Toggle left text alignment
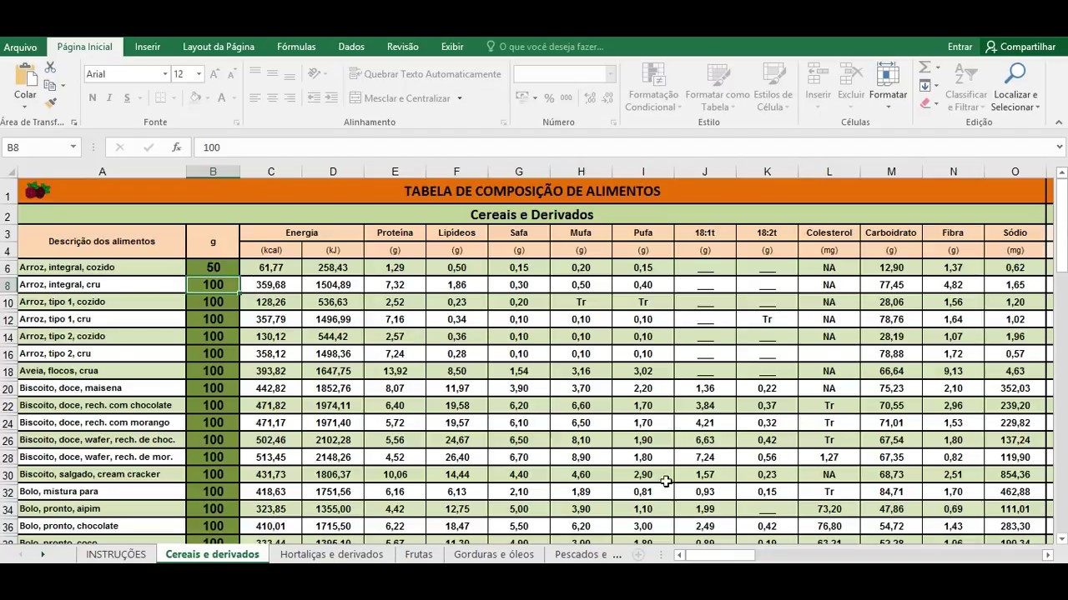 point(255,98)
